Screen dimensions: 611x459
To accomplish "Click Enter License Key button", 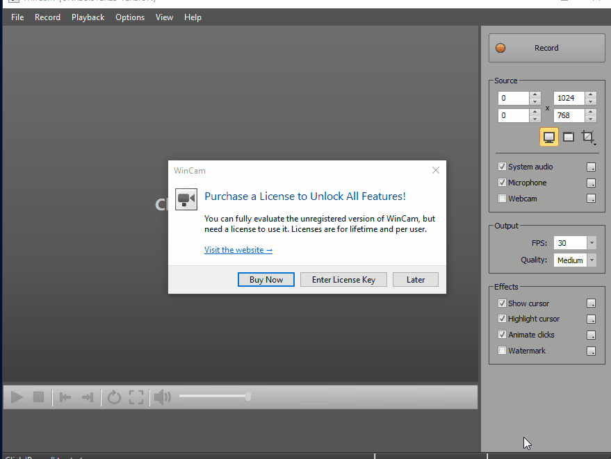I will (x=343, y=280).
